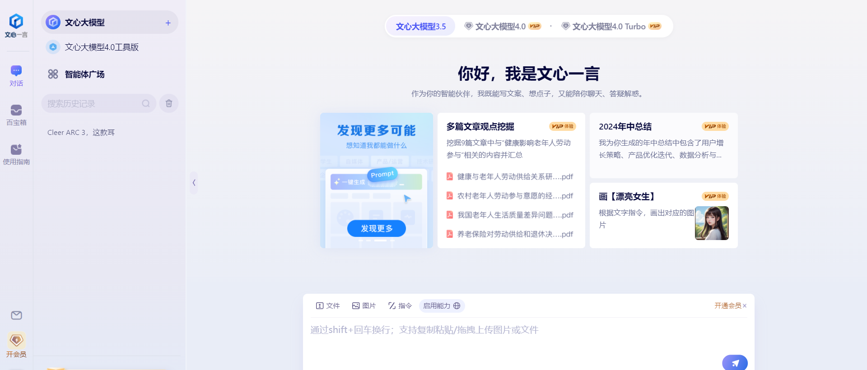Viewport: 867px width, 370px height.
Task: Click the diamond icon on 4.0 Turbo tab
Action: coord(565,26)
